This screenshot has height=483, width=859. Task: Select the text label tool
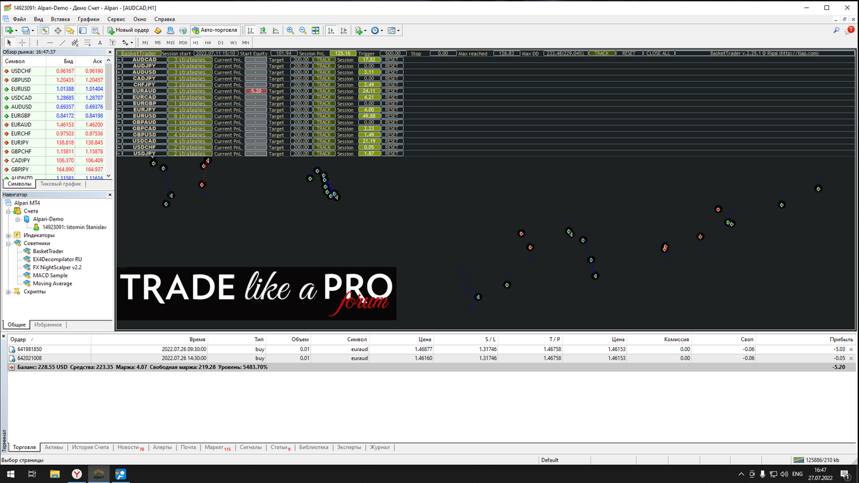[x=113, y=43]
